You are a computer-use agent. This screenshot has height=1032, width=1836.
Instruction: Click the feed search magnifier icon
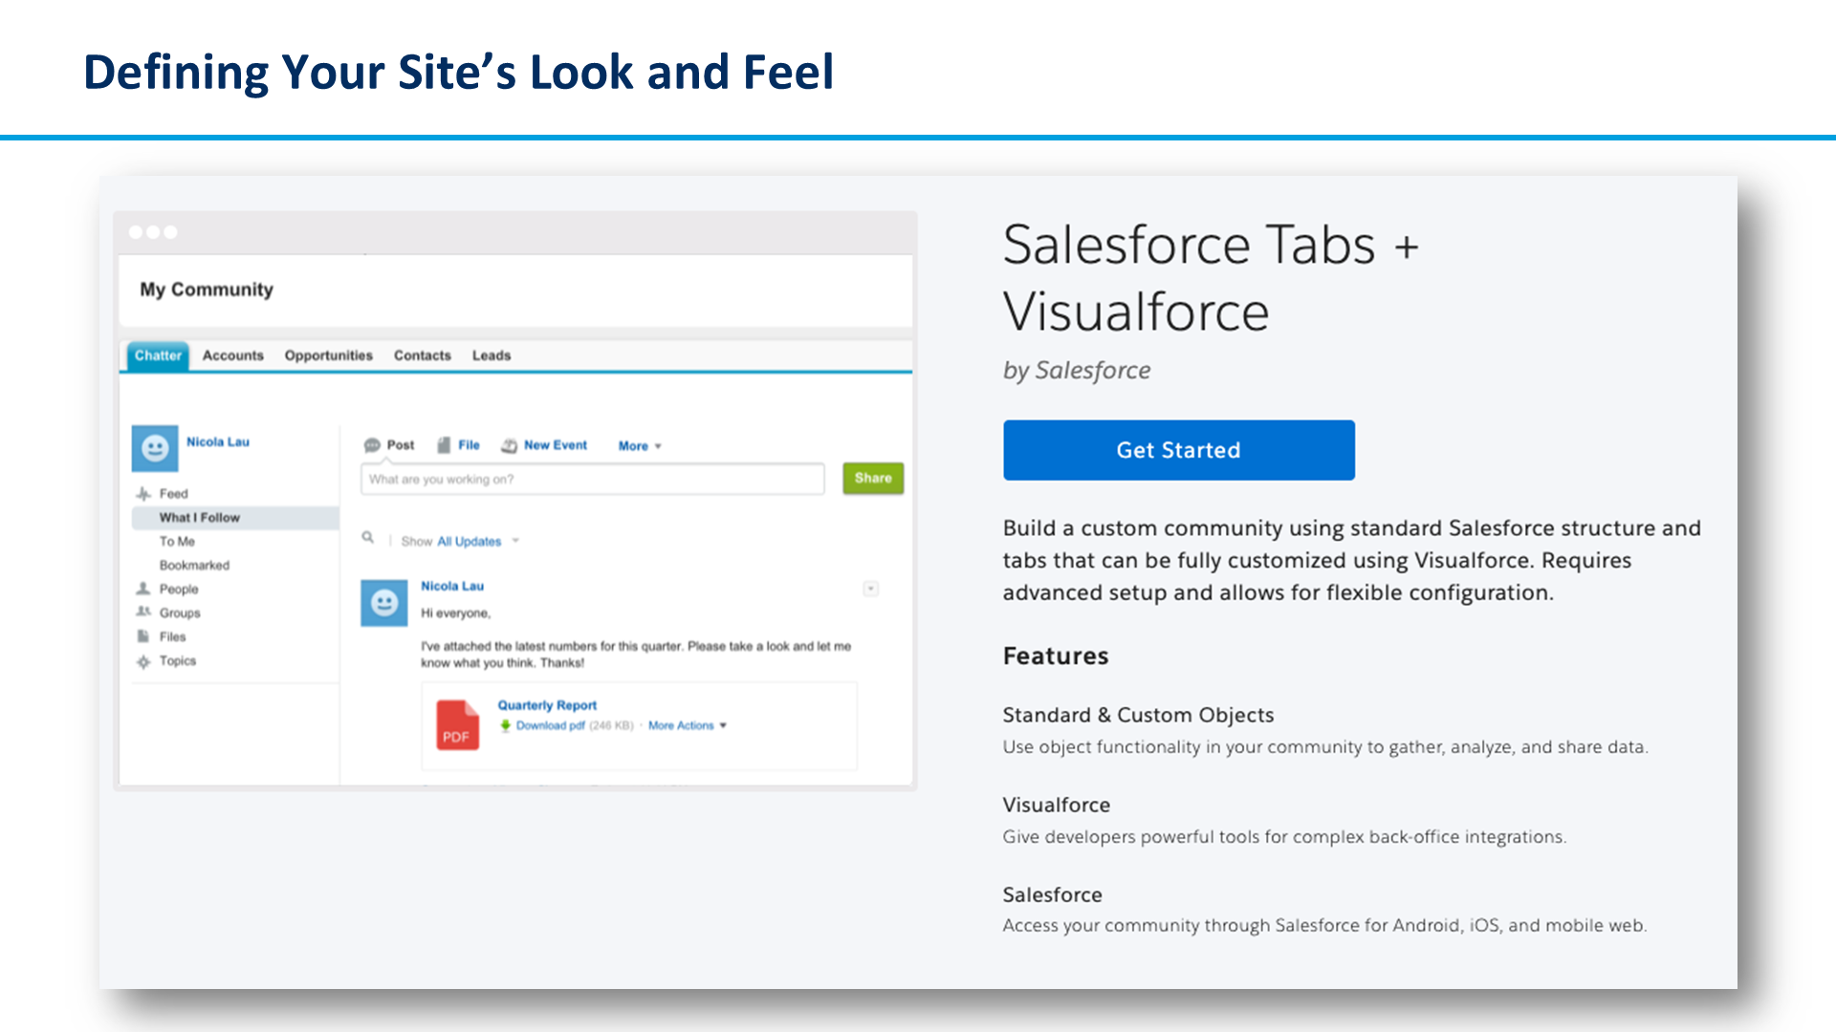pos(367,538)
